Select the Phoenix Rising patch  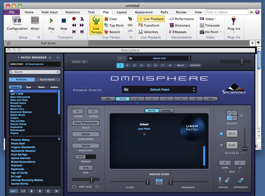pos(20,140)
